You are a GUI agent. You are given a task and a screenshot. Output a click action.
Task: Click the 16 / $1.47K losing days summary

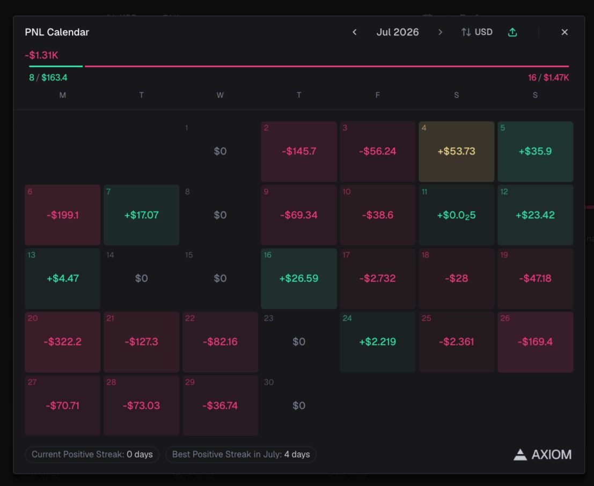tap(548, 78)
